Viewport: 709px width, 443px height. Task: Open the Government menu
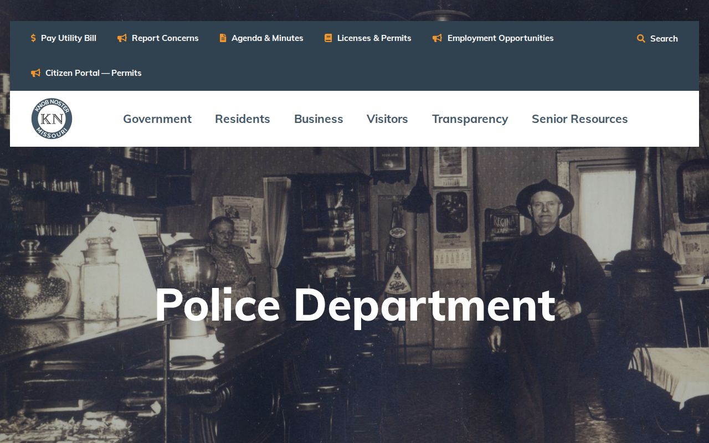pos(157,119)
